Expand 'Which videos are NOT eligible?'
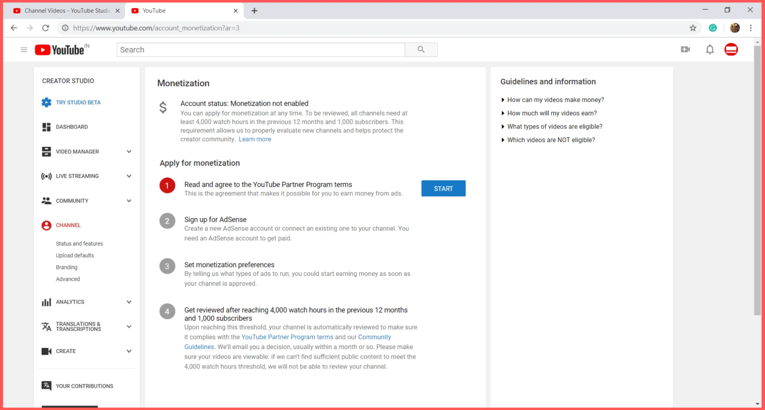The width and height of the screenshot is (765, 410). 548,140
